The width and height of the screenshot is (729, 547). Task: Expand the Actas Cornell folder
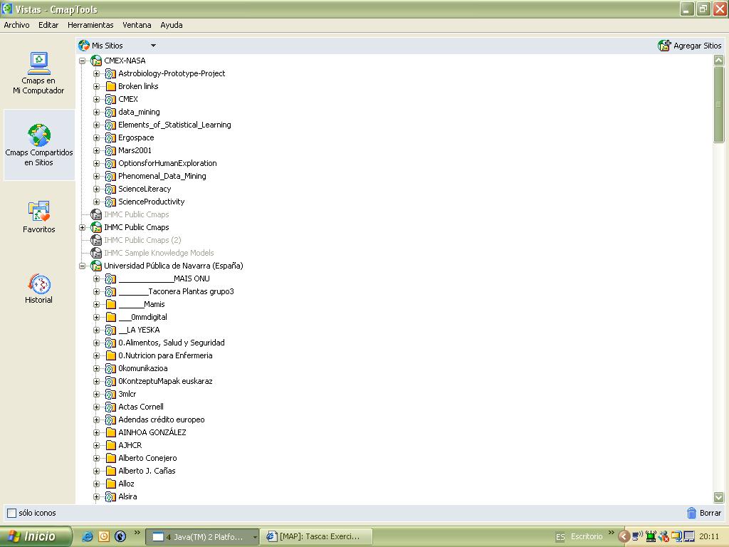(96, 407)
